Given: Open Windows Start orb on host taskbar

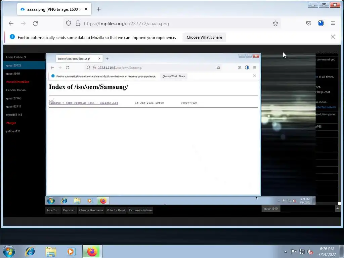Looking at the screenshot, I should point(9,251).
